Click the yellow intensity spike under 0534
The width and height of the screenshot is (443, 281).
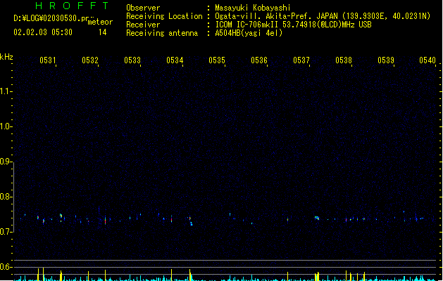[171, 275]
